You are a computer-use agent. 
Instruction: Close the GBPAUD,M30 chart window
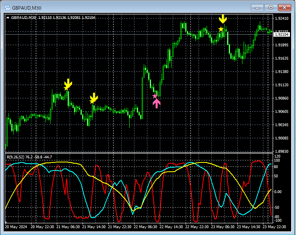pos(285,7)
